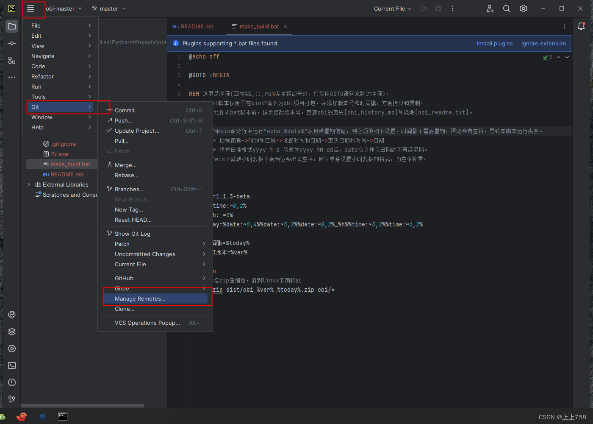Open the master branch dropdown
Viewport: 593px width, 424px height.
pyautogui.click(x=108, y=8)
